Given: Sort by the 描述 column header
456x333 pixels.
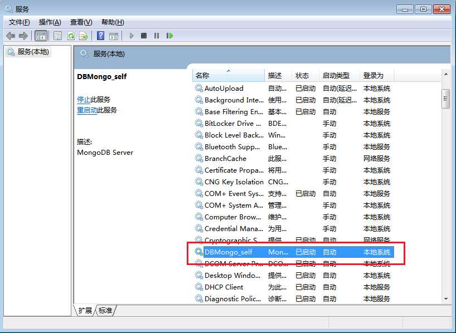Looking at the screenshot, I should (278, 76).
